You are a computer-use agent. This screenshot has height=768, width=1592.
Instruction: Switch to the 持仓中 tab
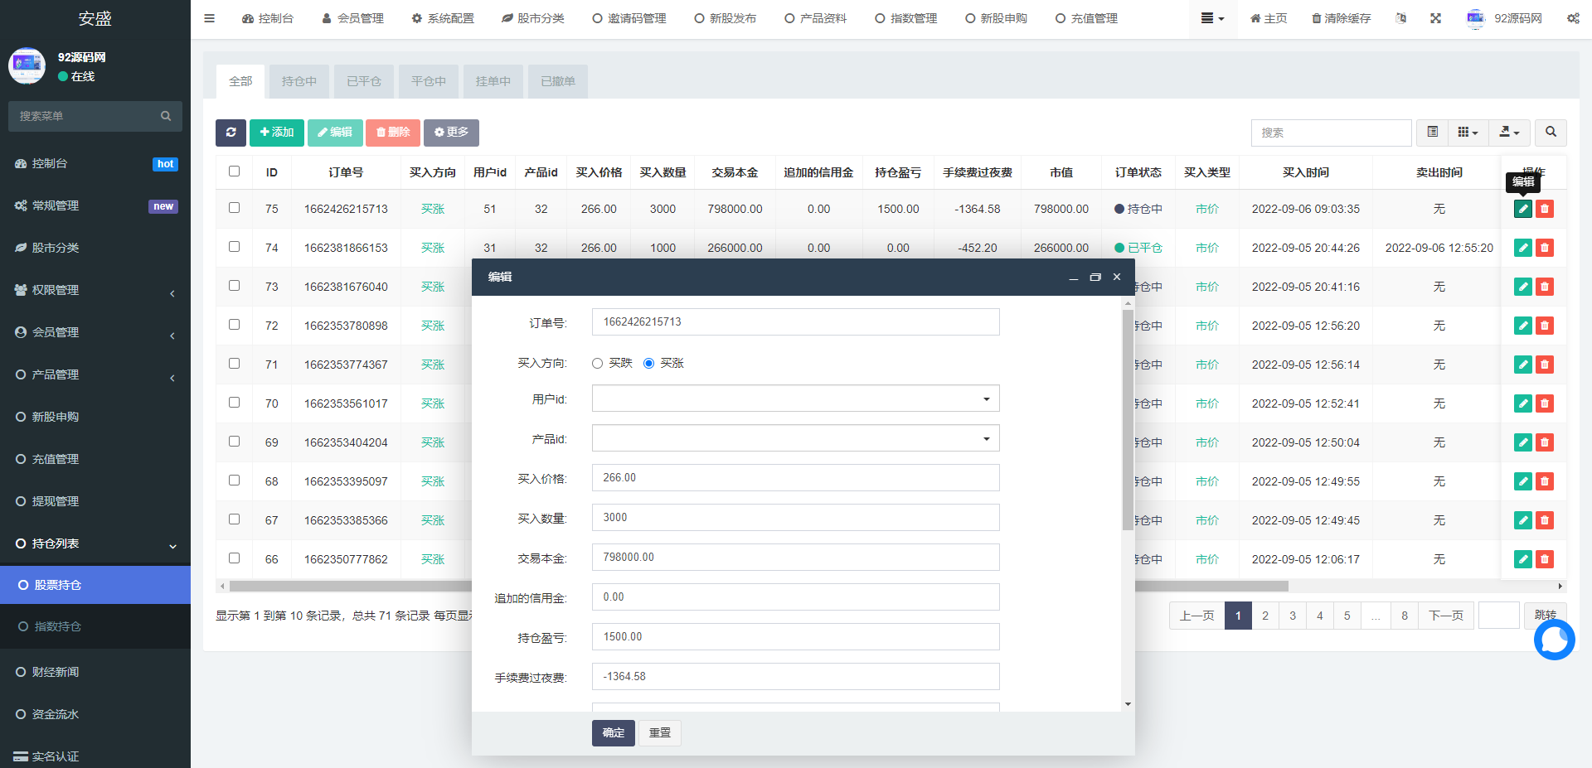coord(298,81)
